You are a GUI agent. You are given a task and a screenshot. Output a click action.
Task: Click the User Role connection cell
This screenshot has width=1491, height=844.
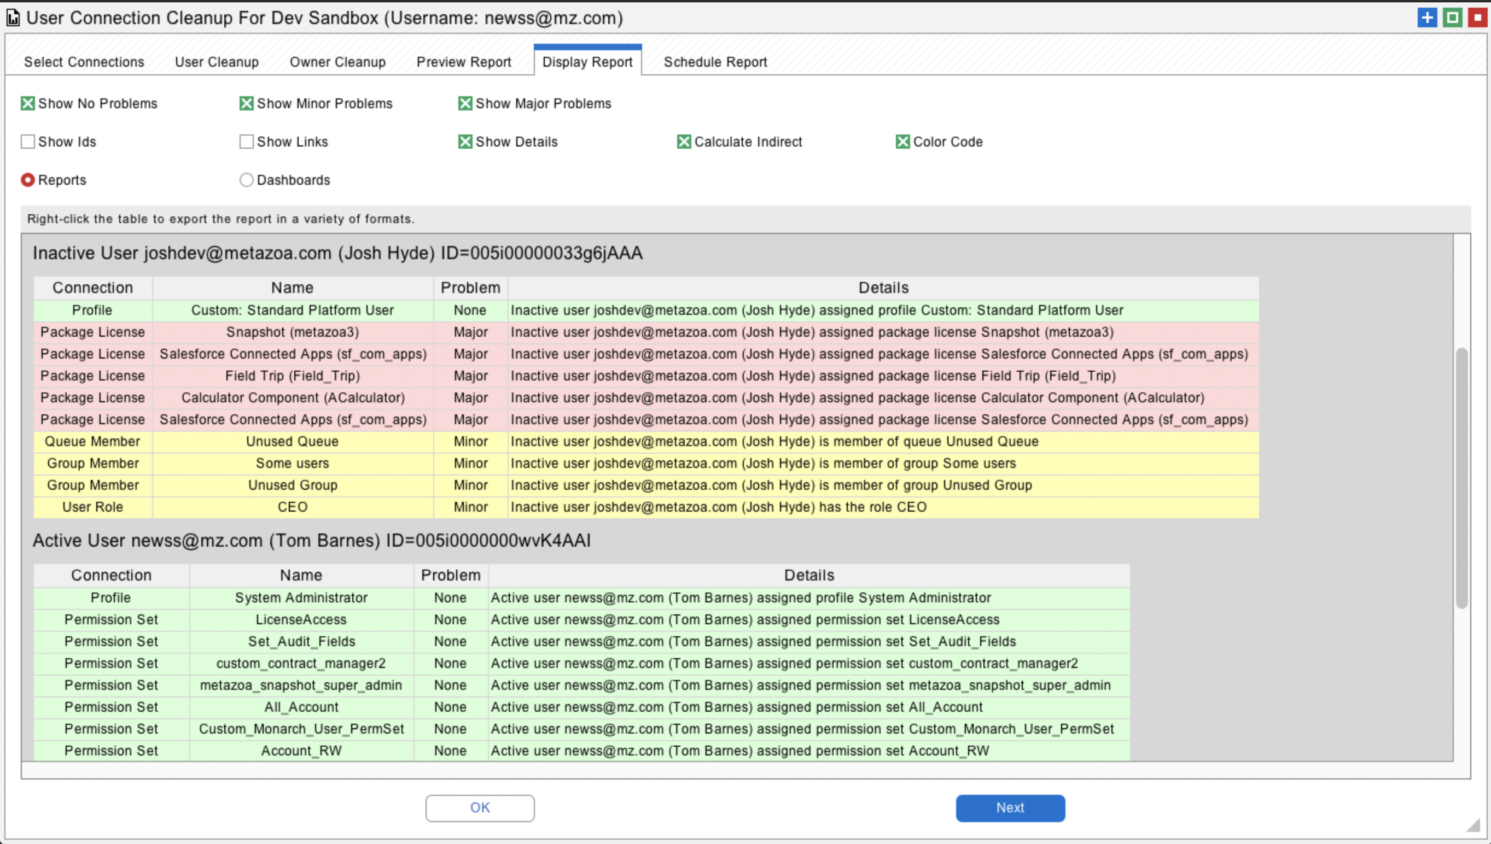pyautogui.click(x=93, y=507)
